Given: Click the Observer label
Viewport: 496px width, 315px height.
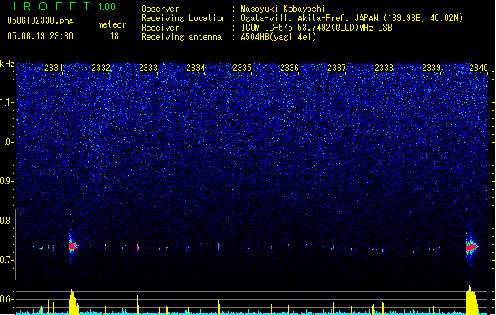Looking at the screenshot, I should pyautogui.click(x=160, y=9).
